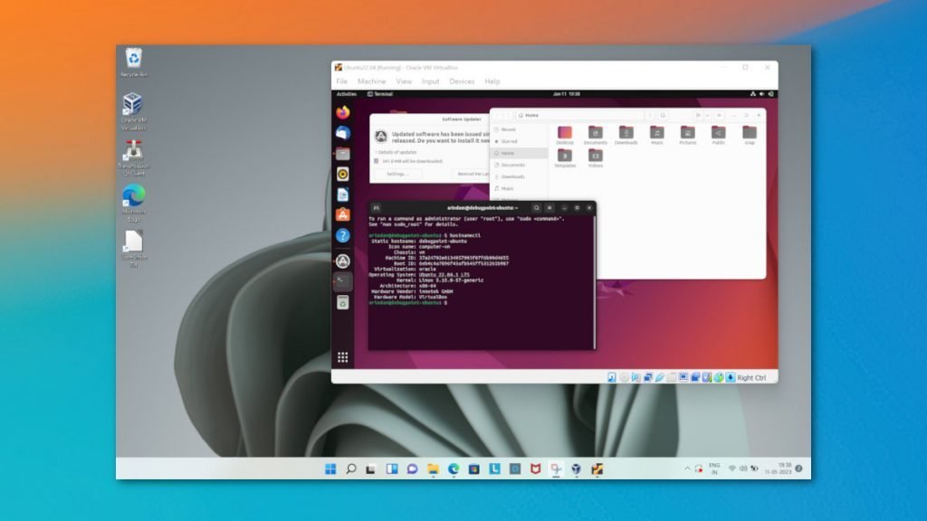Screen dimensions: 927x521
Task: Open search in the Files window header bar
Action: tap(663, 115)
